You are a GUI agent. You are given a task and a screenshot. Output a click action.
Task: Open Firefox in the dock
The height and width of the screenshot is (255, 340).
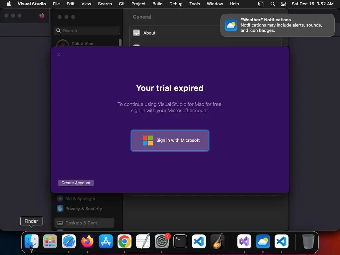(x=87, y=241)
